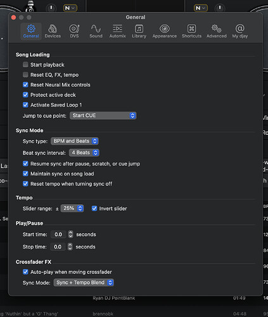Screen dimensions: 268x317
Task: Open the Sound waveform icon
Action: 96,29
